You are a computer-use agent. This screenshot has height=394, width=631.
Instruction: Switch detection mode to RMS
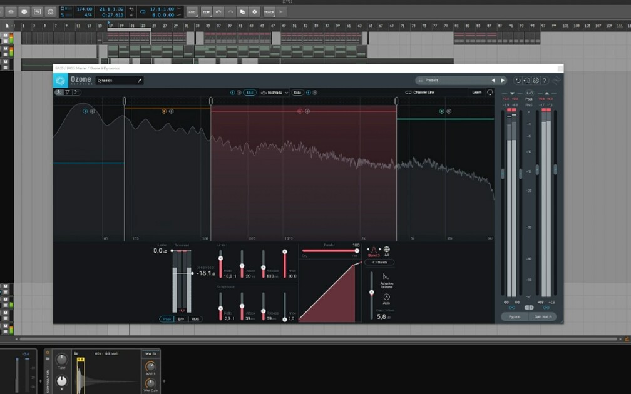click(x=195, y=319)
